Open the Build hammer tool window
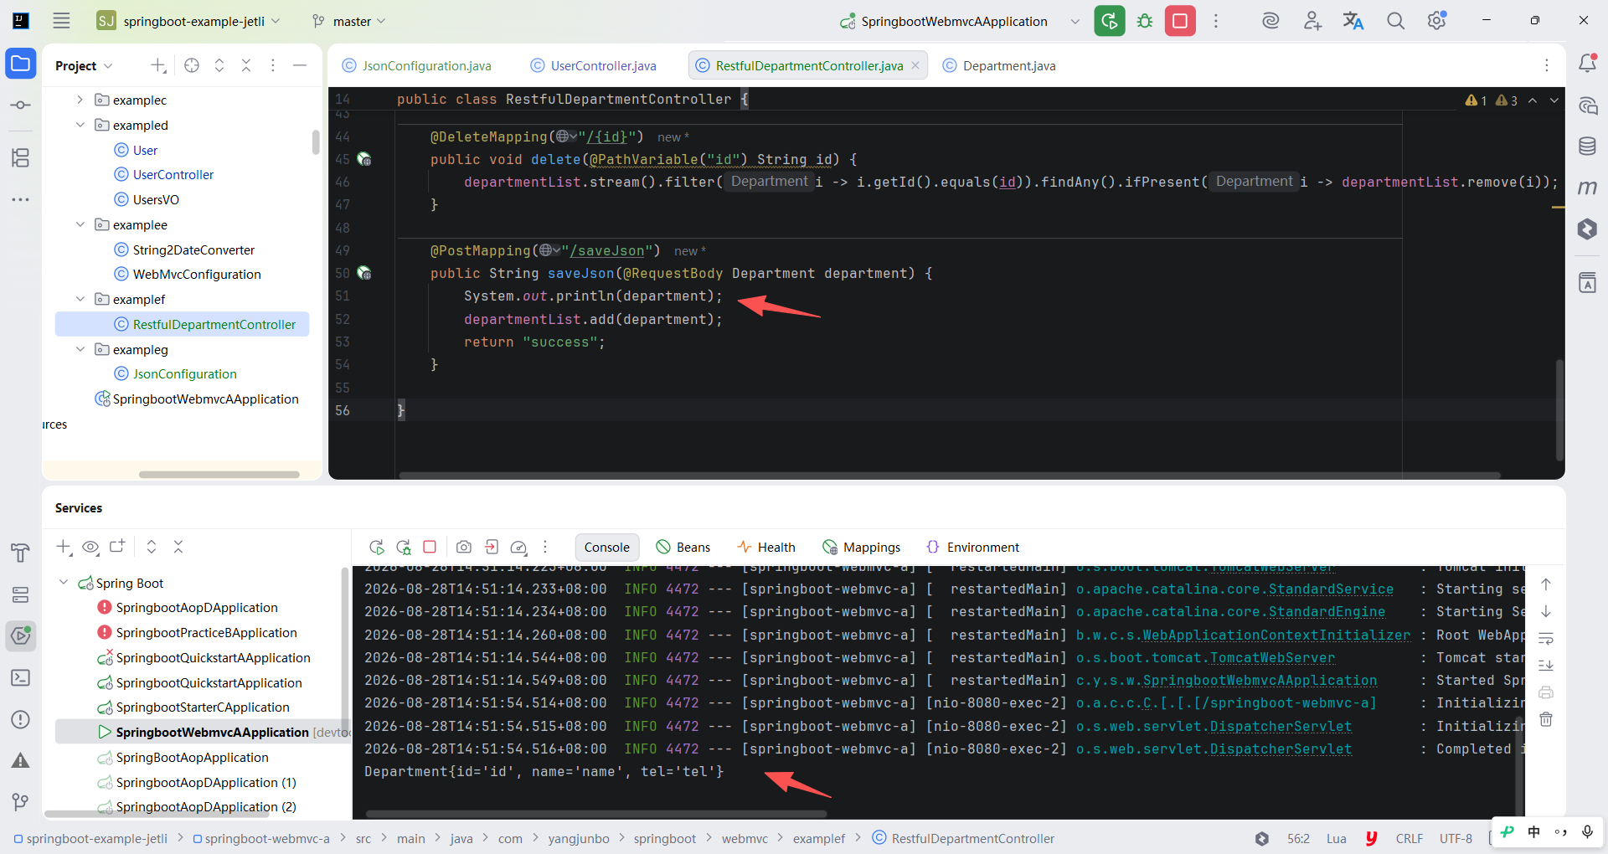 tap(21, 553)
